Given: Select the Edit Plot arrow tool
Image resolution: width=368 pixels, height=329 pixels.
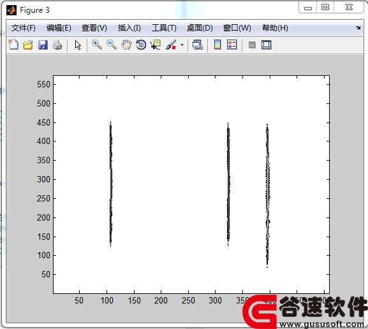Looking at the screenshot, I should point(78,45).
